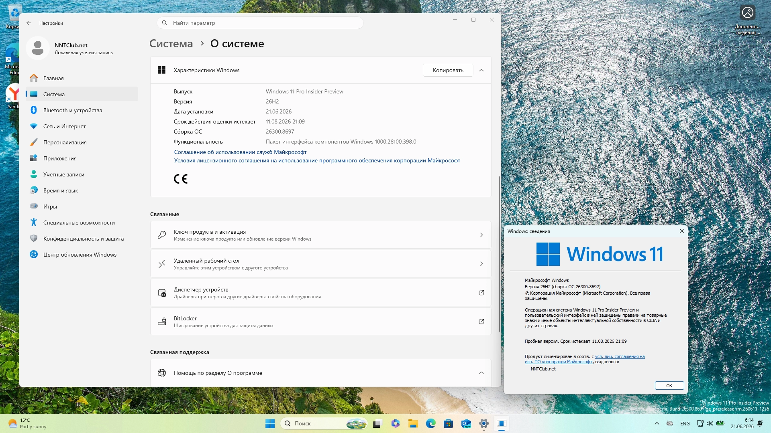Viewport: 771px width, 433px height.
Task: Click OK in Windows: сведения dialog
Action: pos(669,386)
